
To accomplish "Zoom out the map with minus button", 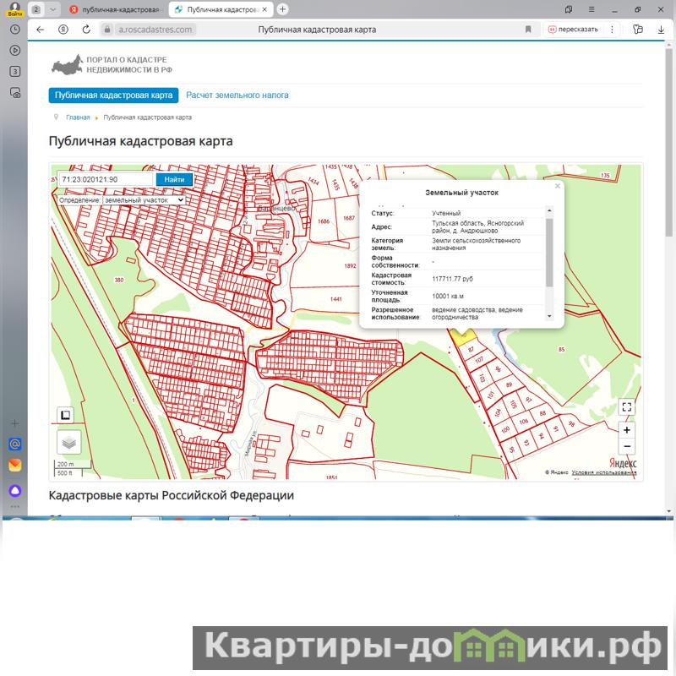I will pos(626,446).
